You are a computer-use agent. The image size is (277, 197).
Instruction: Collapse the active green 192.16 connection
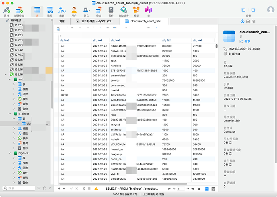[x=6, y=74]
